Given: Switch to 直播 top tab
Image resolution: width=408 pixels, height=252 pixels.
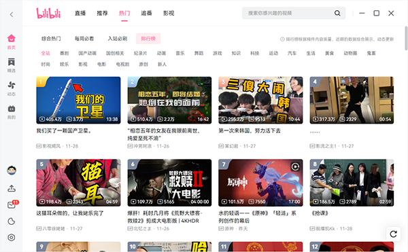Looking at the screenshot, I should click(x=80, y=14).
